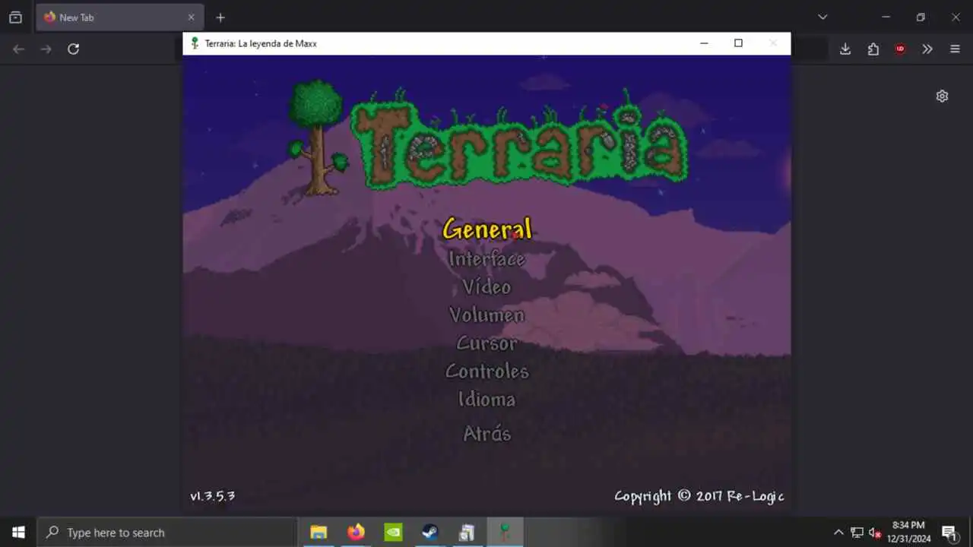973x547 pixels.
Task: List all tabs dropdown arrow
Action: pyautogui.click(x=822, y=17)
